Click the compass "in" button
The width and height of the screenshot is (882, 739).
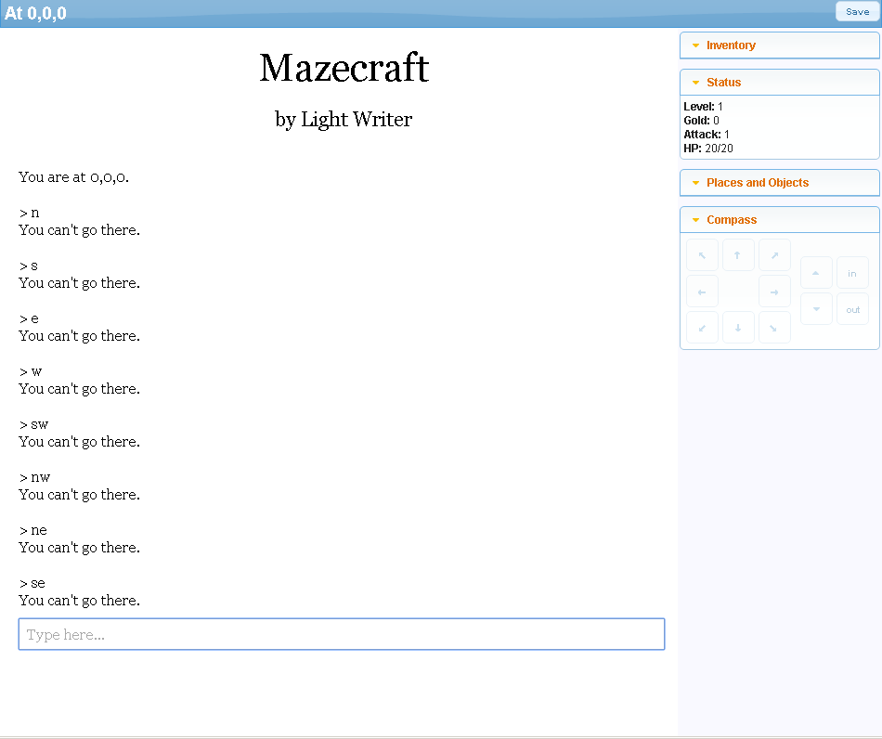point(852,273)
